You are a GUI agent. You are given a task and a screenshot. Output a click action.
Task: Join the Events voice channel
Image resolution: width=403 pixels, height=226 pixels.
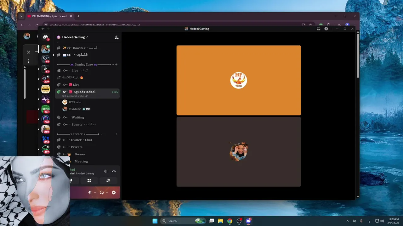87,124
